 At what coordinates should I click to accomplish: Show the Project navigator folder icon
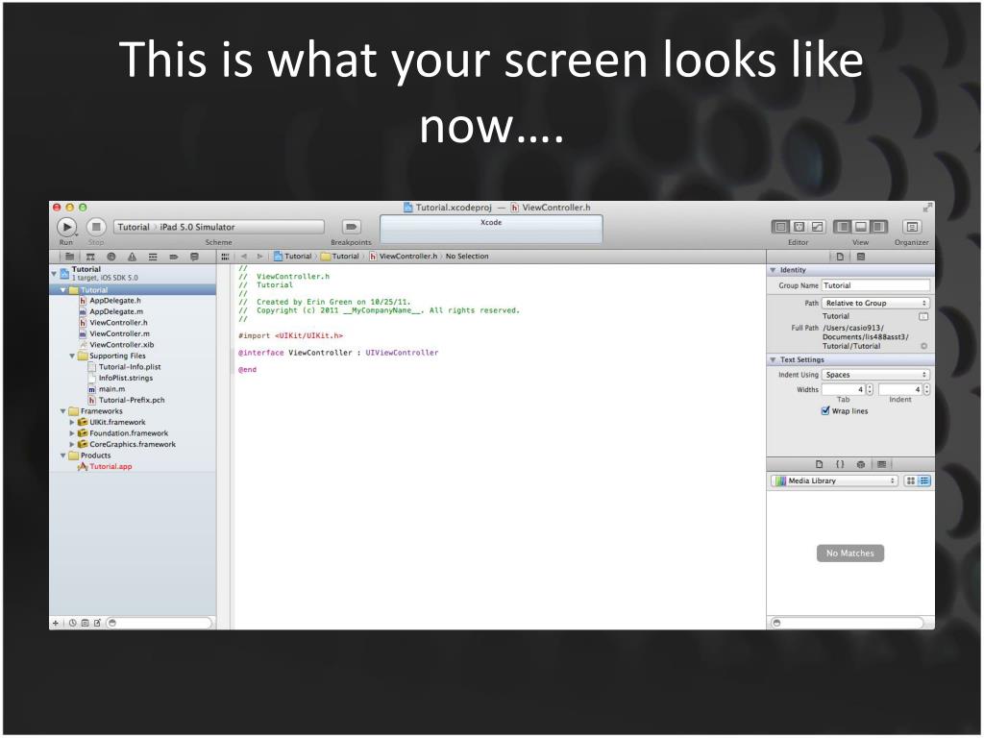(69, 257)
